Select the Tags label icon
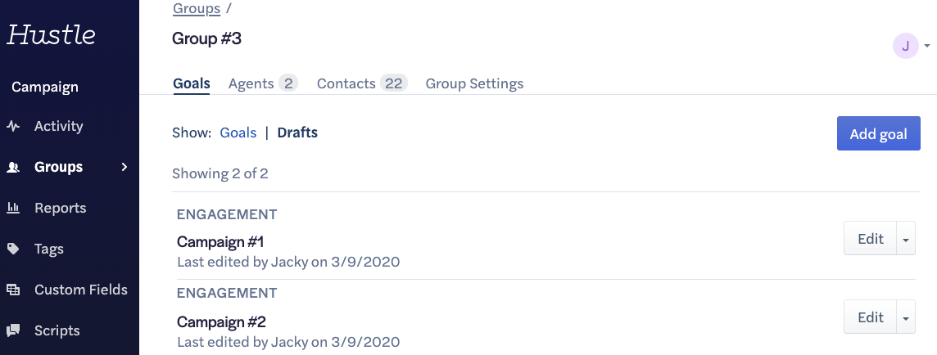The image size is (937, 355). click(13, 249)
